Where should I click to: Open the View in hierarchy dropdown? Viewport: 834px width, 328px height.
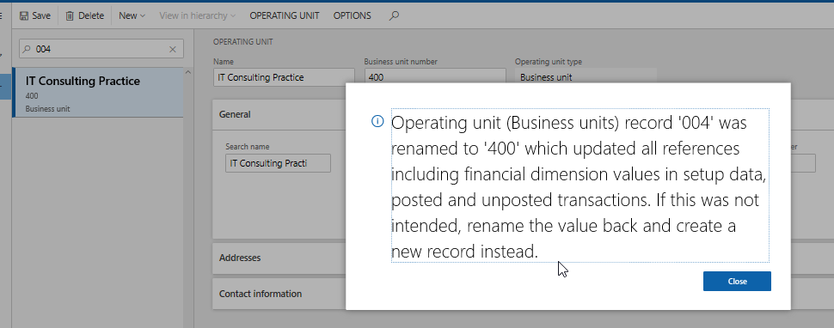coord(198,16)
